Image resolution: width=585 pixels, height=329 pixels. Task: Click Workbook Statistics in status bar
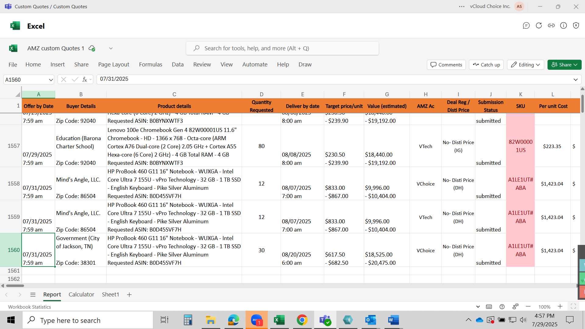point(30,307)
